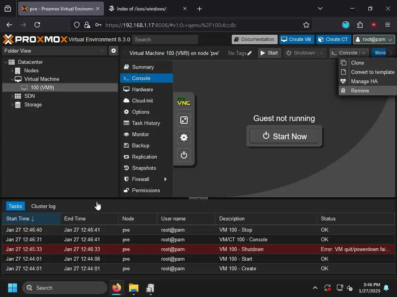Click the Start Now button
The width and height of the screenshot is (397, 297).
[x=284, y=136]
